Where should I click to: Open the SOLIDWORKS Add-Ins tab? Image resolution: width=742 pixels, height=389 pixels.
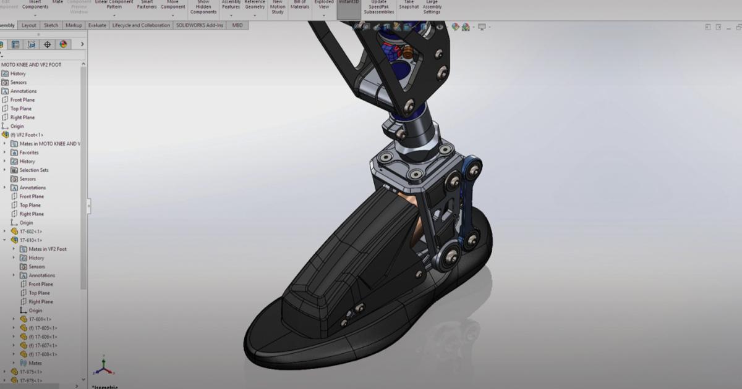coord(200,25)
